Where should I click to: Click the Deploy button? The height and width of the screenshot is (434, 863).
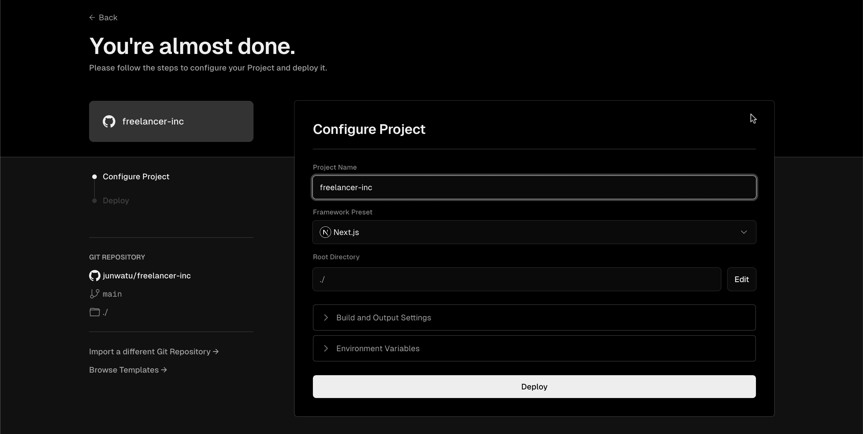coord(534,386)
